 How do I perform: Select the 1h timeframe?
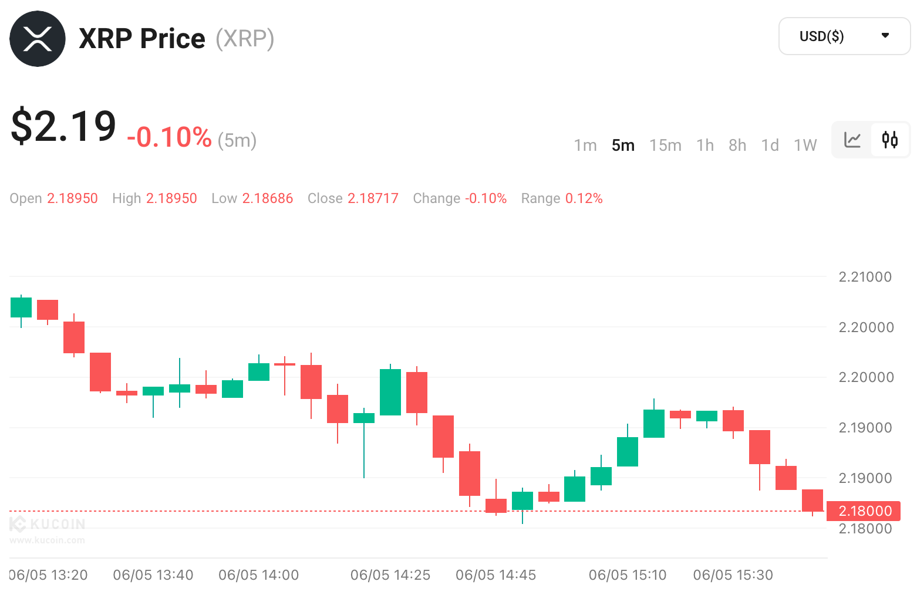(x=705, y=145)
